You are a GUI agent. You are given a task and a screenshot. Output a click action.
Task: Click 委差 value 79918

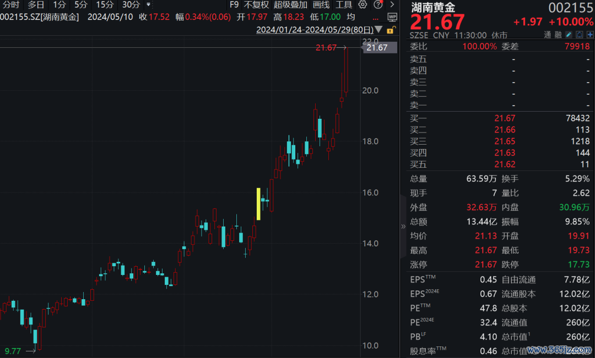(577, 47)
